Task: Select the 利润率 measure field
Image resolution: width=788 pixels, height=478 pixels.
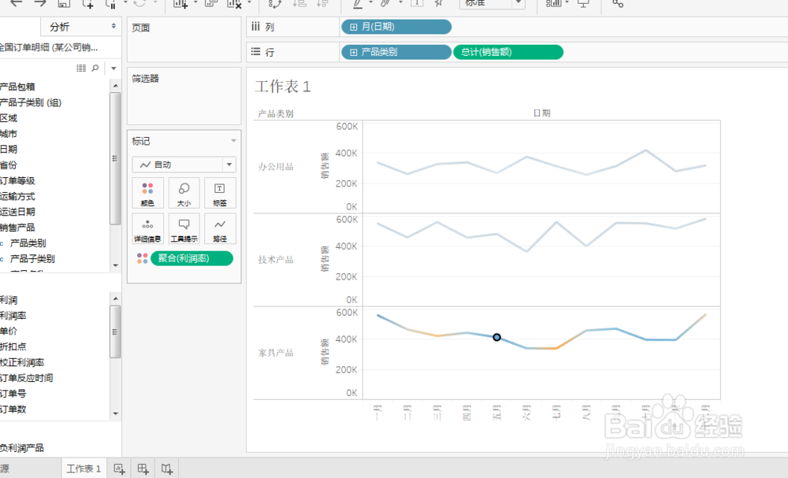Action: click(13, 316)
